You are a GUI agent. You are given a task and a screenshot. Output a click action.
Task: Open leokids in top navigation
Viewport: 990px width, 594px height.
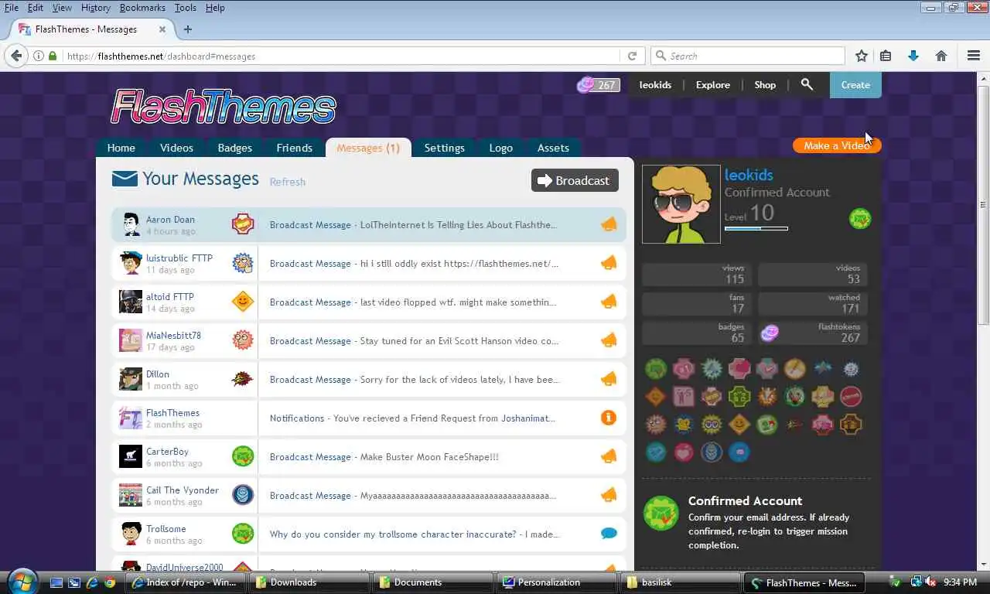point(655,85)
